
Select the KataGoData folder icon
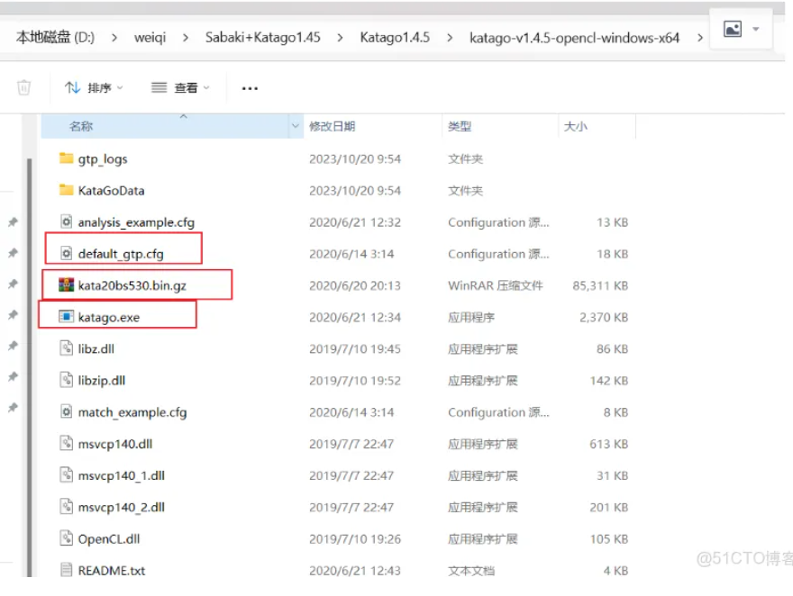(67, 190)
